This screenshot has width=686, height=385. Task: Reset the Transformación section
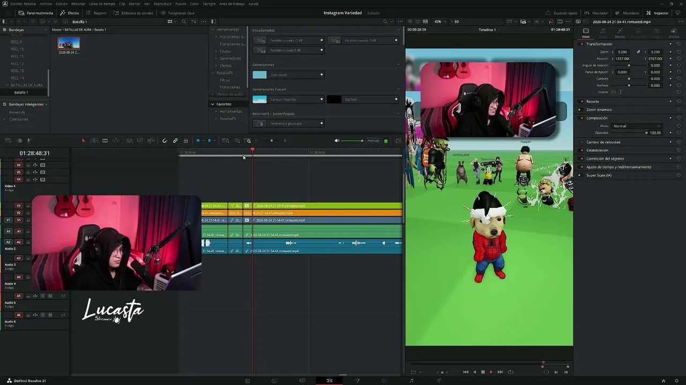coord(678,44)
